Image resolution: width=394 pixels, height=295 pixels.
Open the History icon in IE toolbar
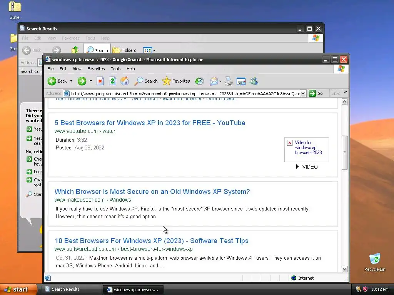(x=199, y=81)
